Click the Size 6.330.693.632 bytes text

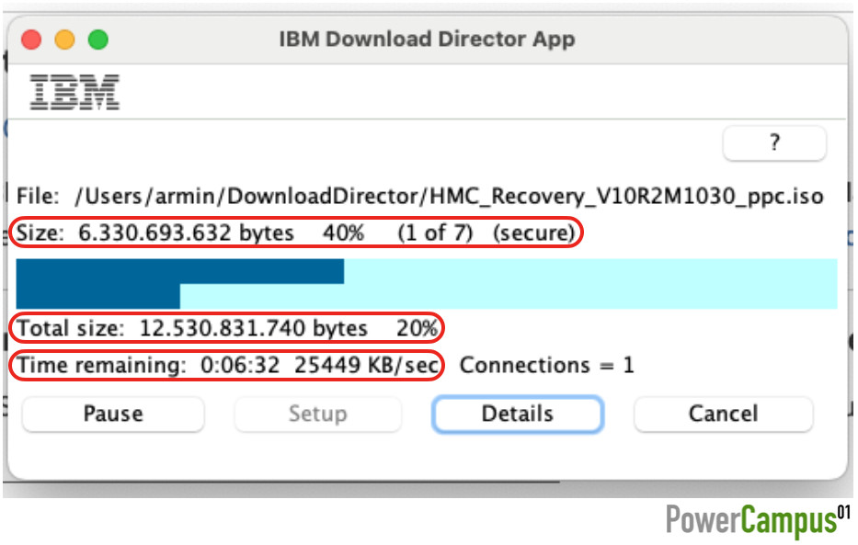tap(155, 233)
